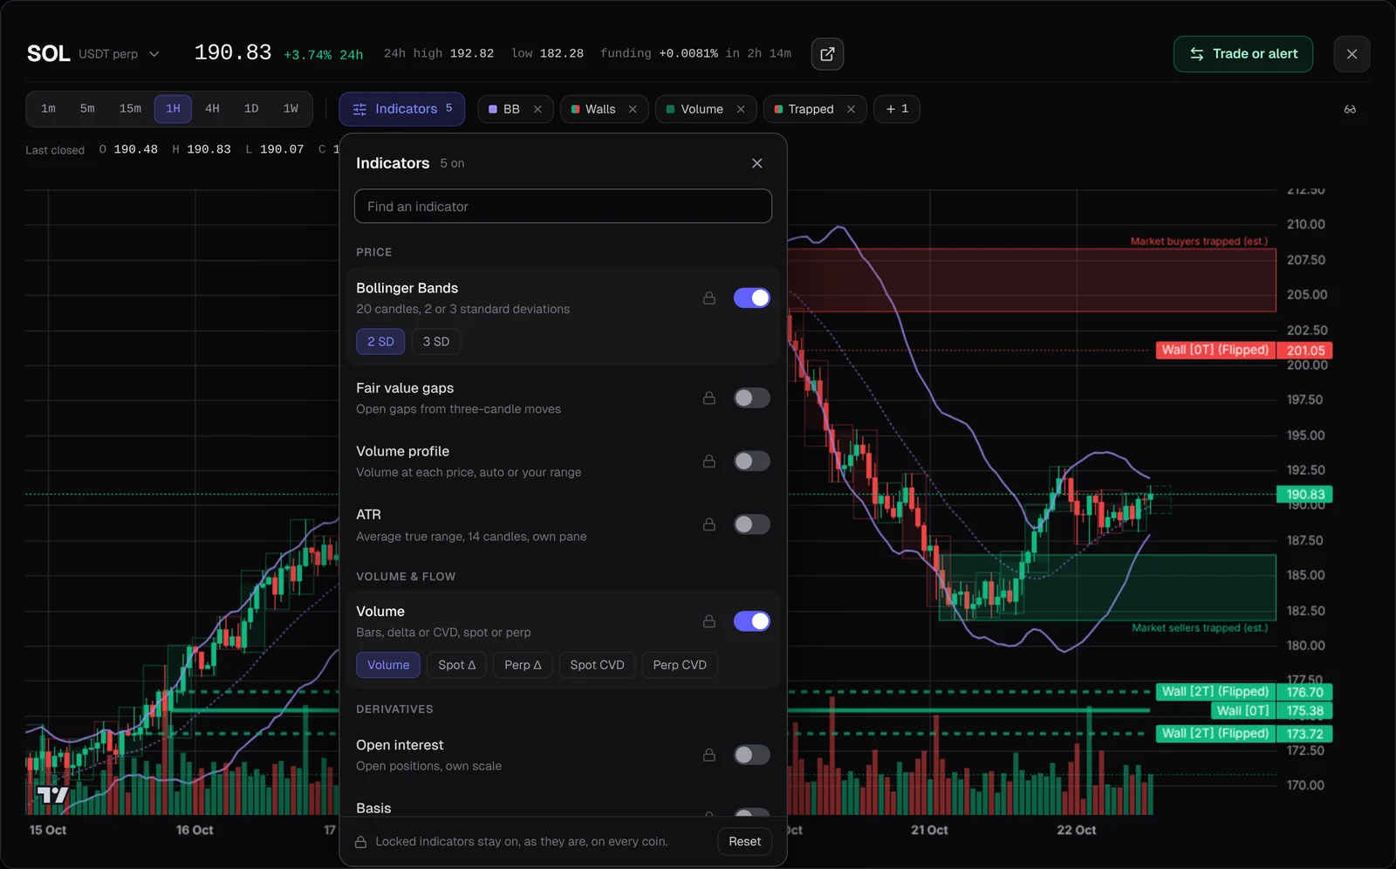This screenshot has height=869, width=1396.
Task: Click the Trade or alert button
Action: tap(1243, 54)
